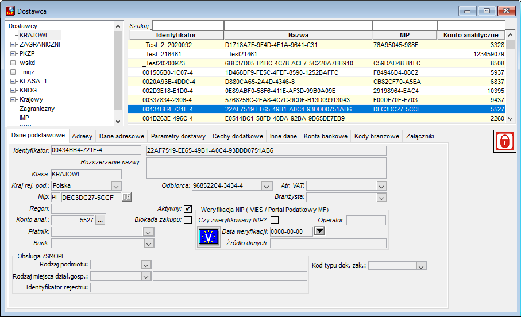Check the Czy zweryfikowany NIP checkbox
The image size is (521, 317).
(x=275, y=220)
